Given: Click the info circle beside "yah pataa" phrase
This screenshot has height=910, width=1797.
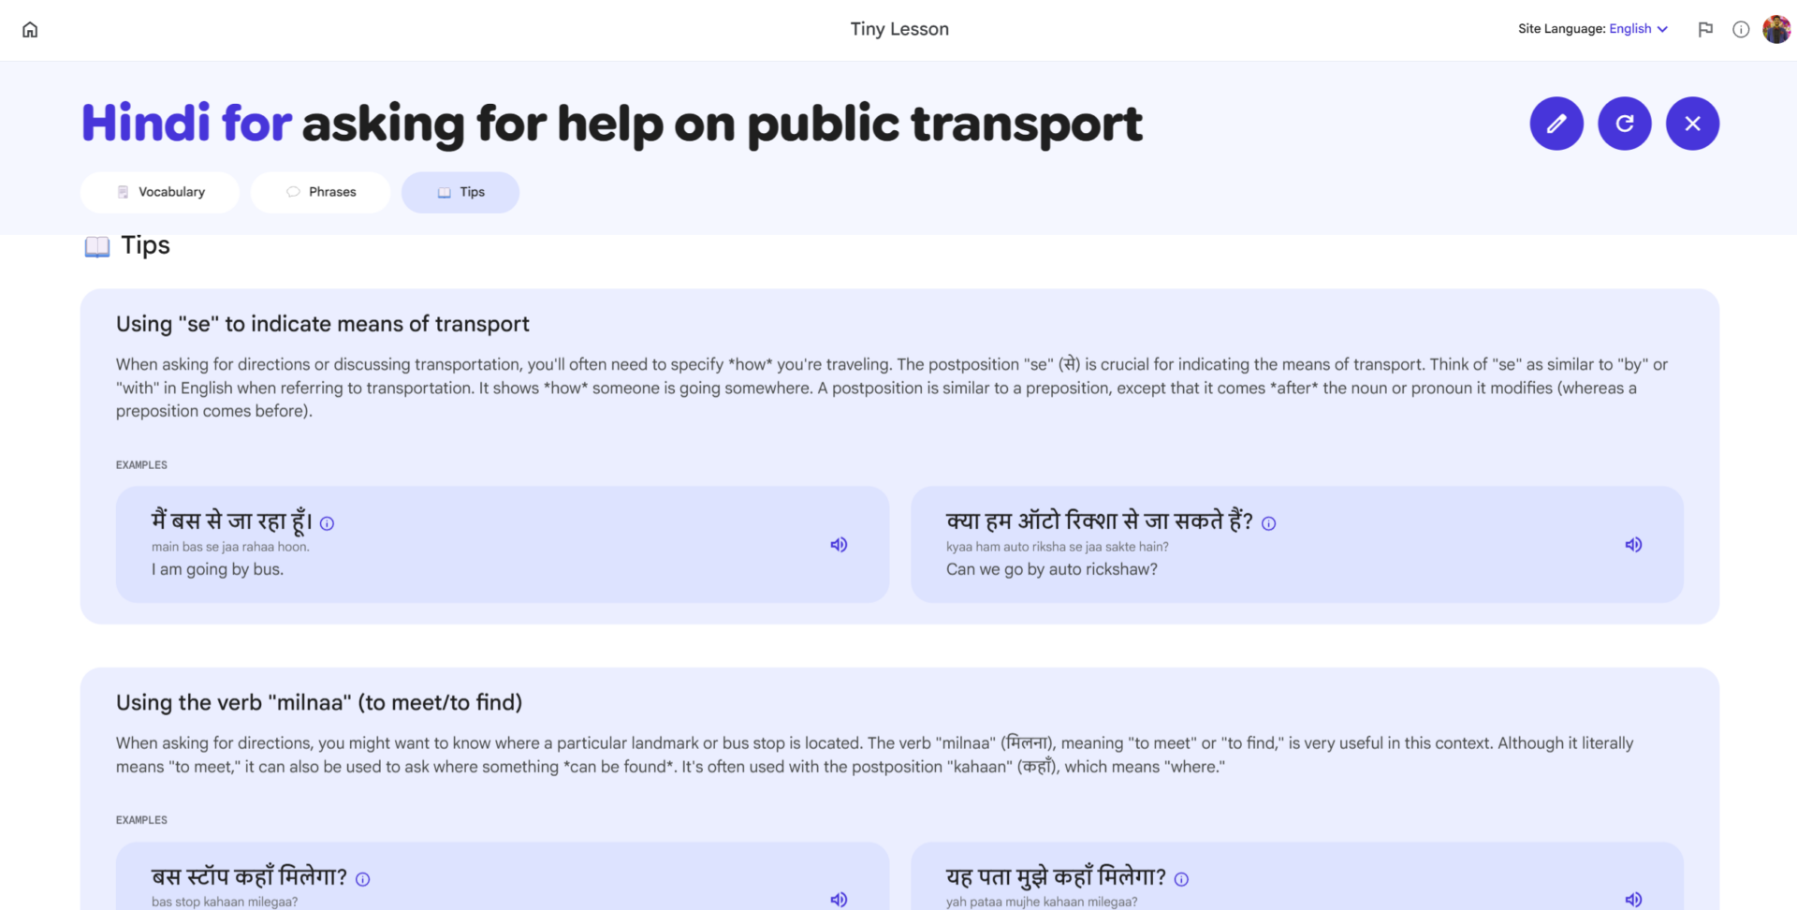Looking at the screenshot, I should click(x=1182, y=879).
